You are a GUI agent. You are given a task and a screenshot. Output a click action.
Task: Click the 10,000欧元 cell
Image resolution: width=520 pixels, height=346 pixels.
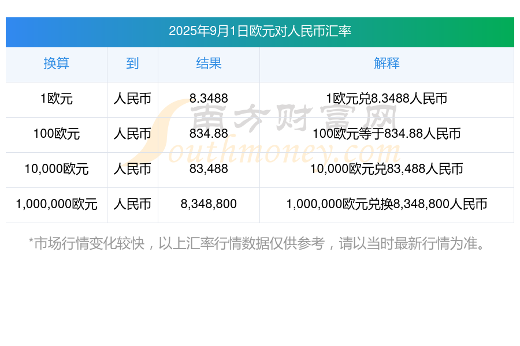57,169
